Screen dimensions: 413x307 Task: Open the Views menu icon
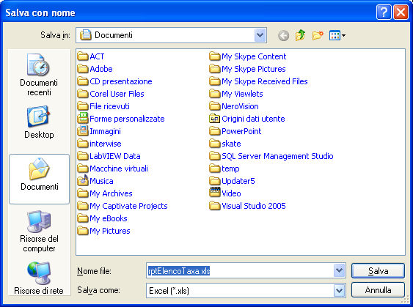click(x=337, y=35)
